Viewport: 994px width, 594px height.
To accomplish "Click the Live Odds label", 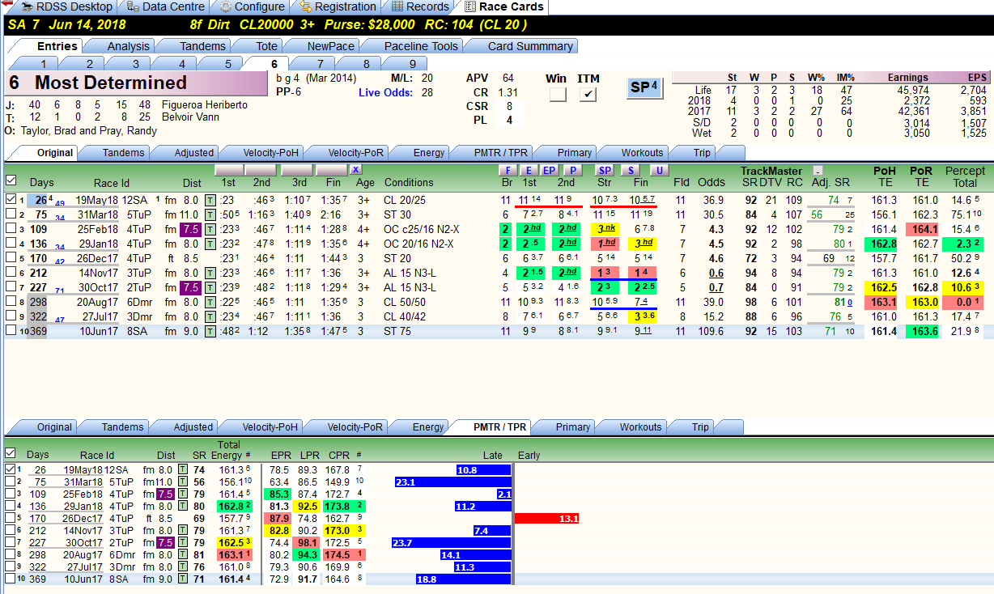I will (385, 93).
